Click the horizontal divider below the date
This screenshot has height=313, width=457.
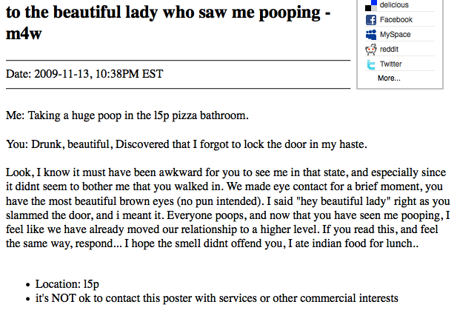pos(178,88)
